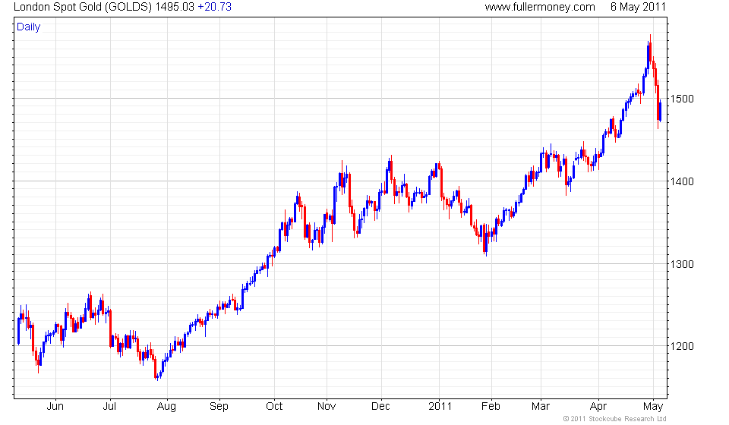Image resolution: width=729 pixels, height=425 pixels.
Task: Select the Nov month label
Action: 327,407
